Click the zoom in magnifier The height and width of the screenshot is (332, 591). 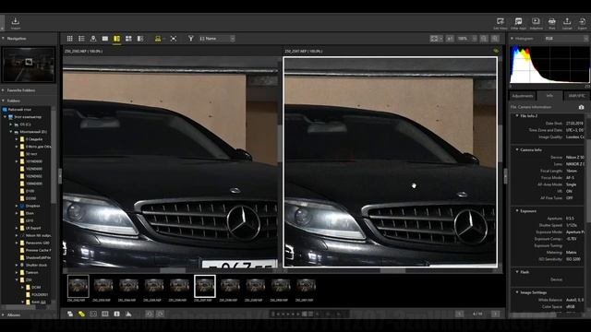click(x=495, y=39)
